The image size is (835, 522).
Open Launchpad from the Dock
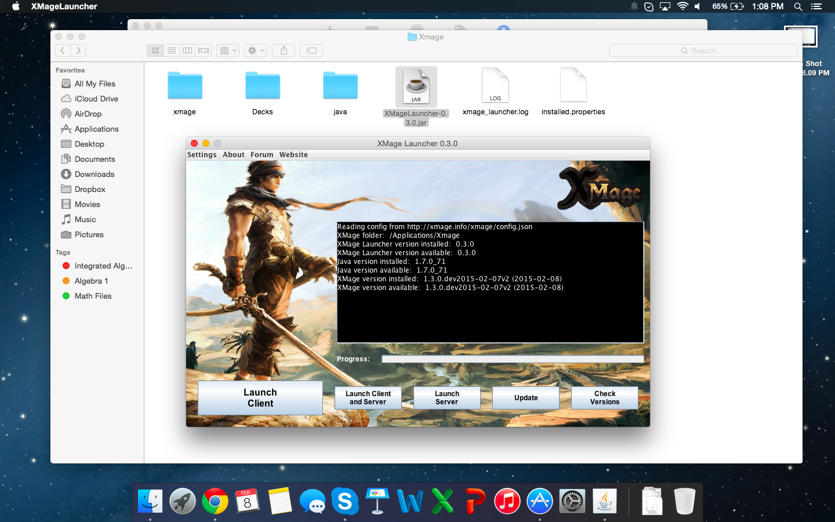coord(183,501)
